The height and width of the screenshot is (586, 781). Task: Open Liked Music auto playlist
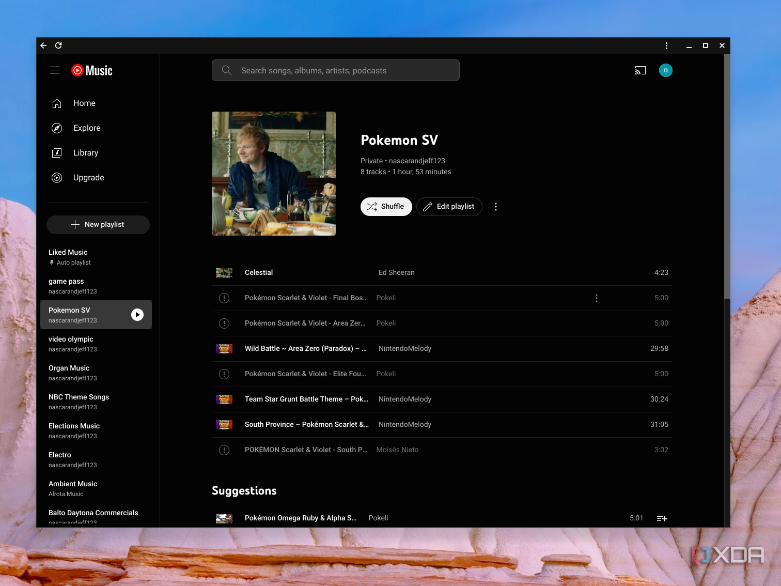pyautogui.click(x=96, y=257)
